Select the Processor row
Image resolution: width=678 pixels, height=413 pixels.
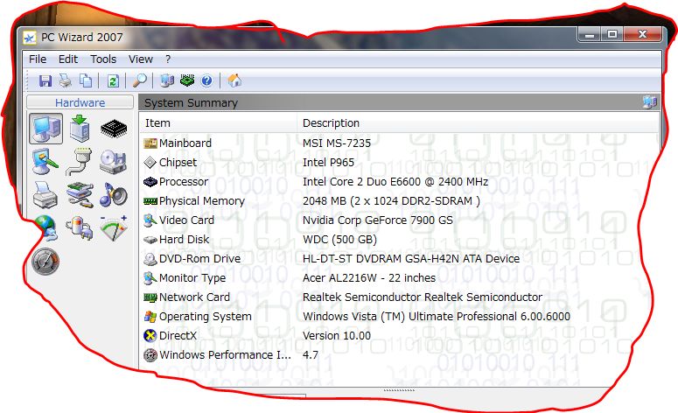click(x=400, y=182)
